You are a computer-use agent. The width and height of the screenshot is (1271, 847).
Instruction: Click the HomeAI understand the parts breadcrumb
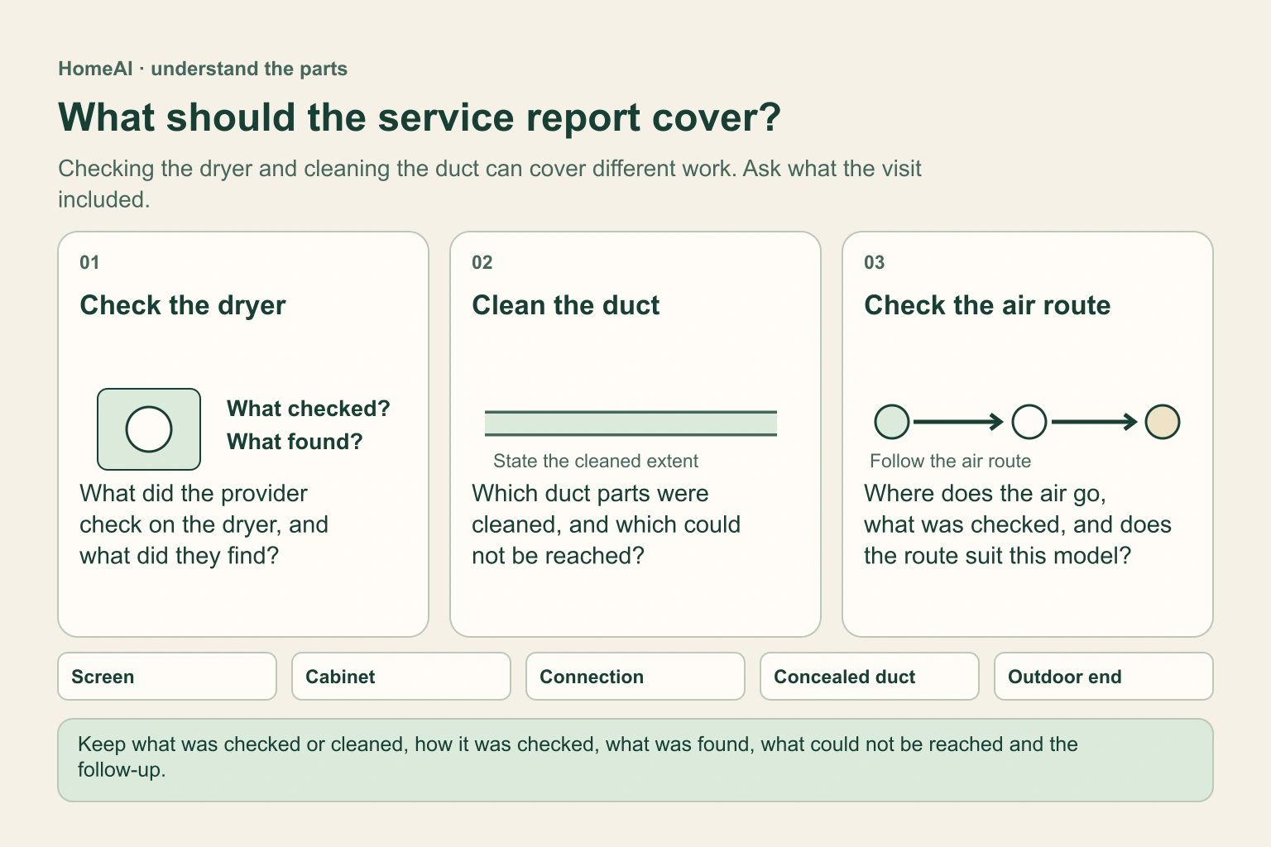[x=203, y=69]
